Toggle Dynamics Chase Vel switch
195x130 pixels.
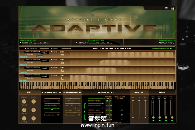[x=52, y=109]
